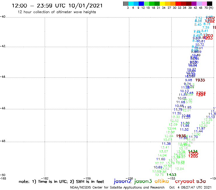Click the '-153' longitude axis label
Screen dimensions: 216x190
(x=172, y=178)
